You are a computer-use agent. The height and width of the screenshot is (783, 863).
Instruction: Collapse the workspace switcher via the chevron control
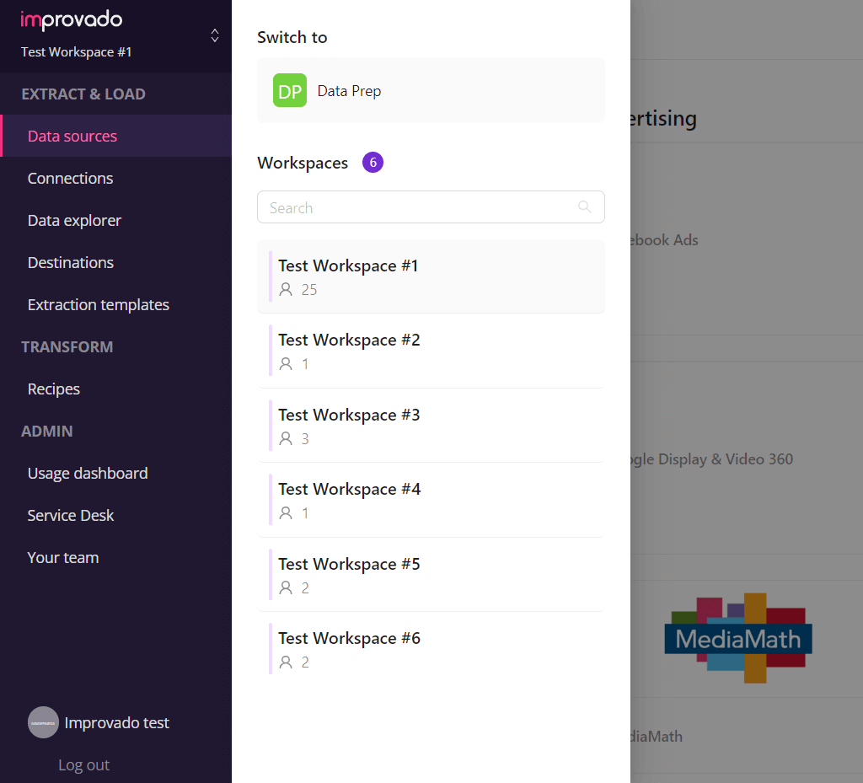215,36
